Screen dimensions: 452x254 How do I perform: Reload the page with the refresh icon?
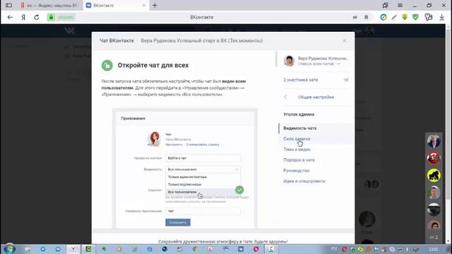(37, 17)
